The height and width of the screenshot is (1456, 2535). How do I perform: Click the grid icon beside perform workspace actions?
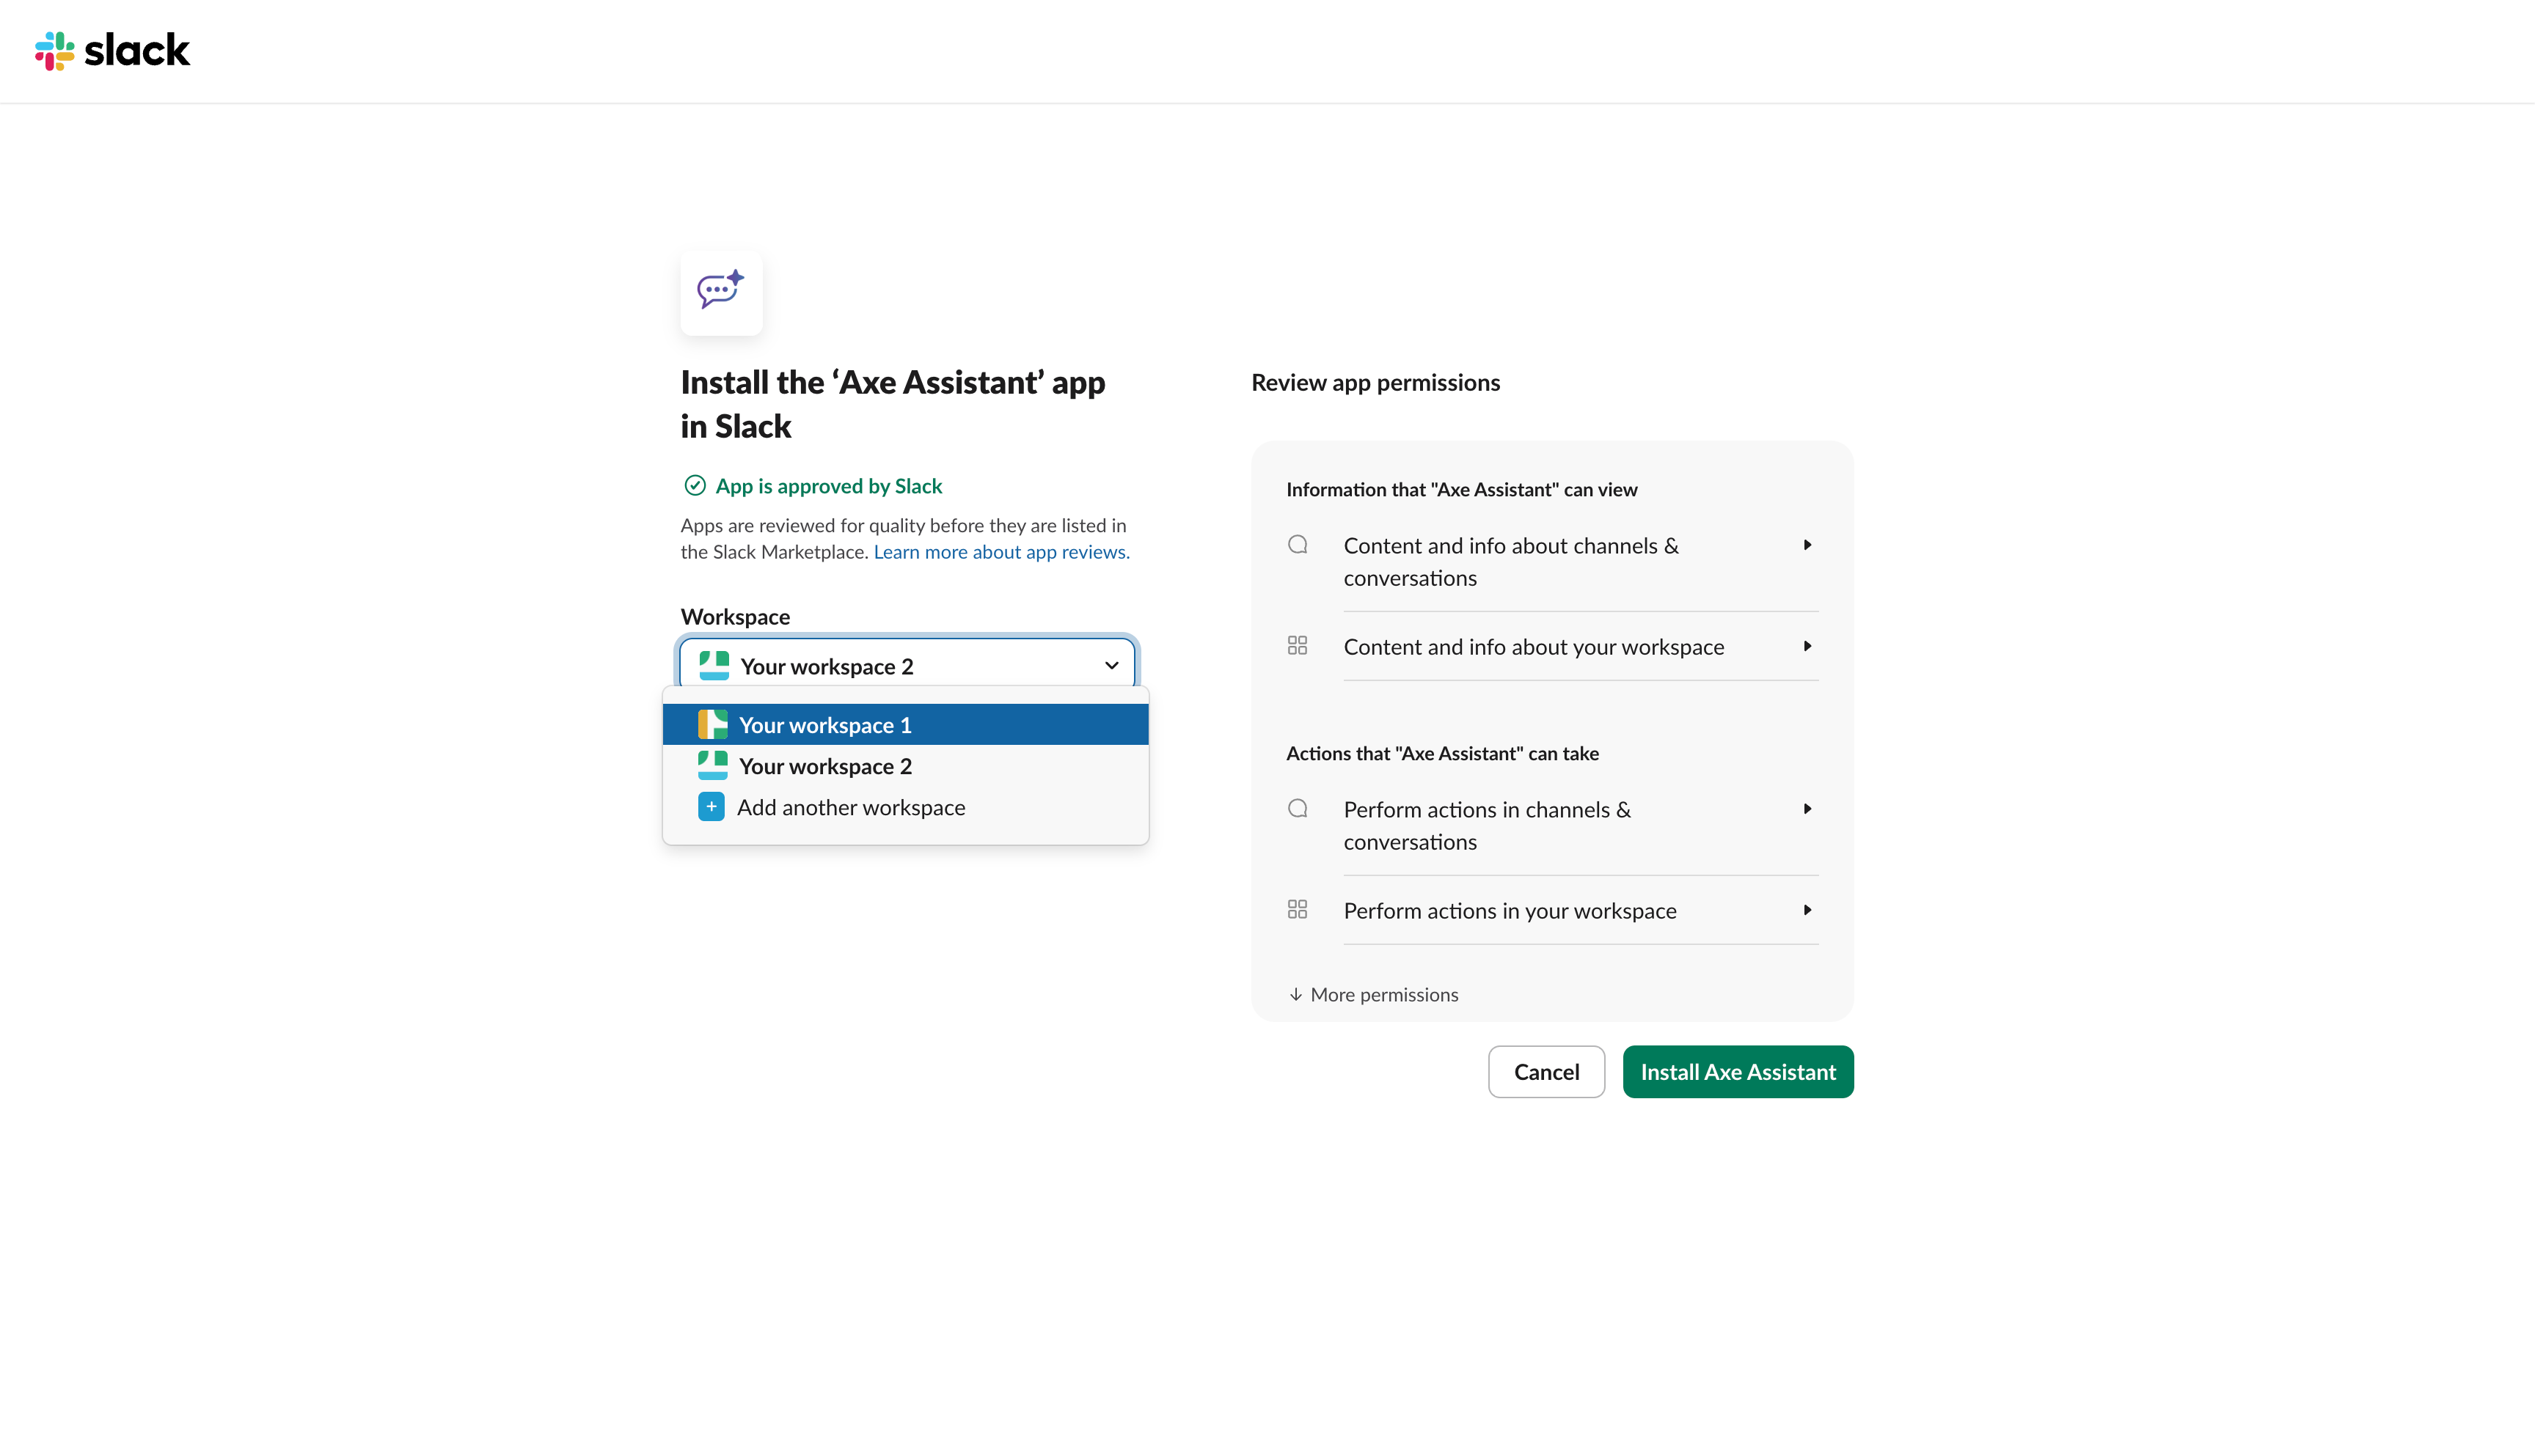pos(1298,910)
